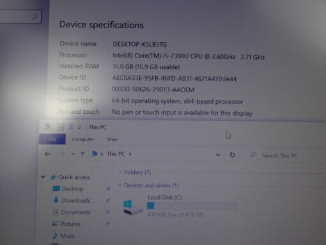Click the Documents folder icon
326x245 pixels.
(56, 212)
